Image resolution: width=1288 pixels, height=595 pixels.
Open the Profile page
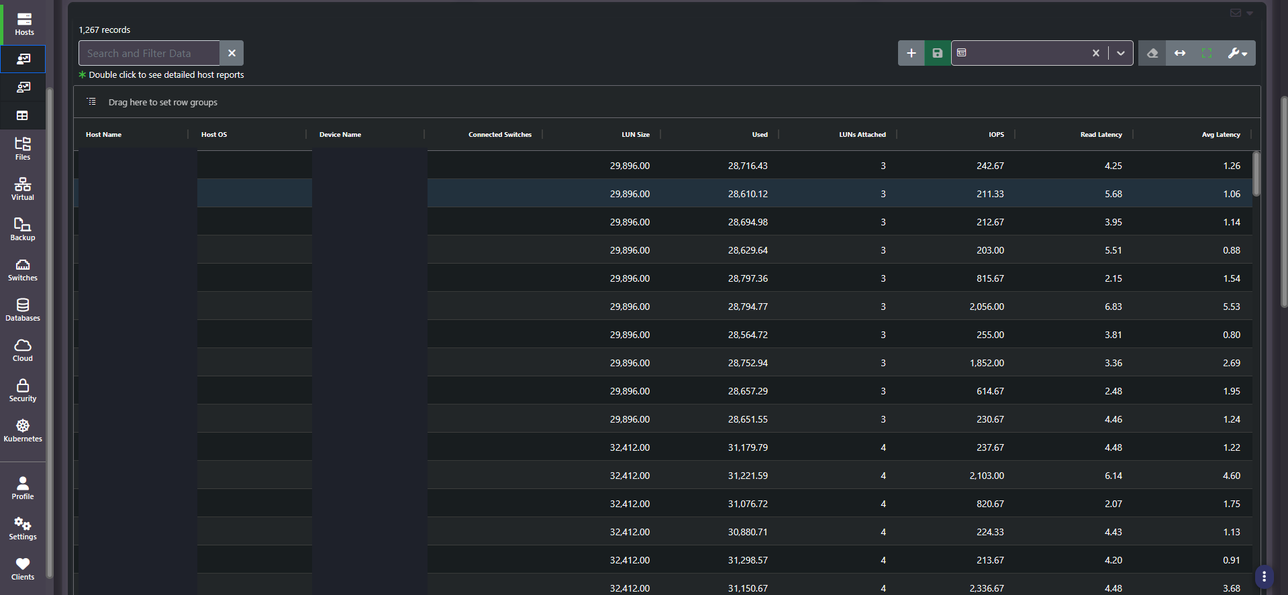point(23,488)
